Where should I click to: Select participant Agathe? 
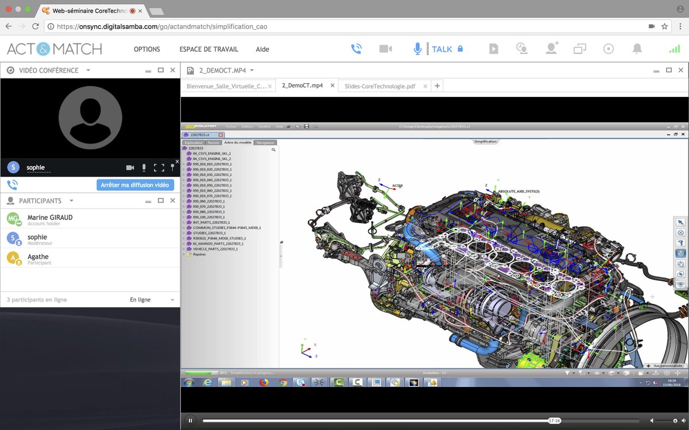coord(90,259)
